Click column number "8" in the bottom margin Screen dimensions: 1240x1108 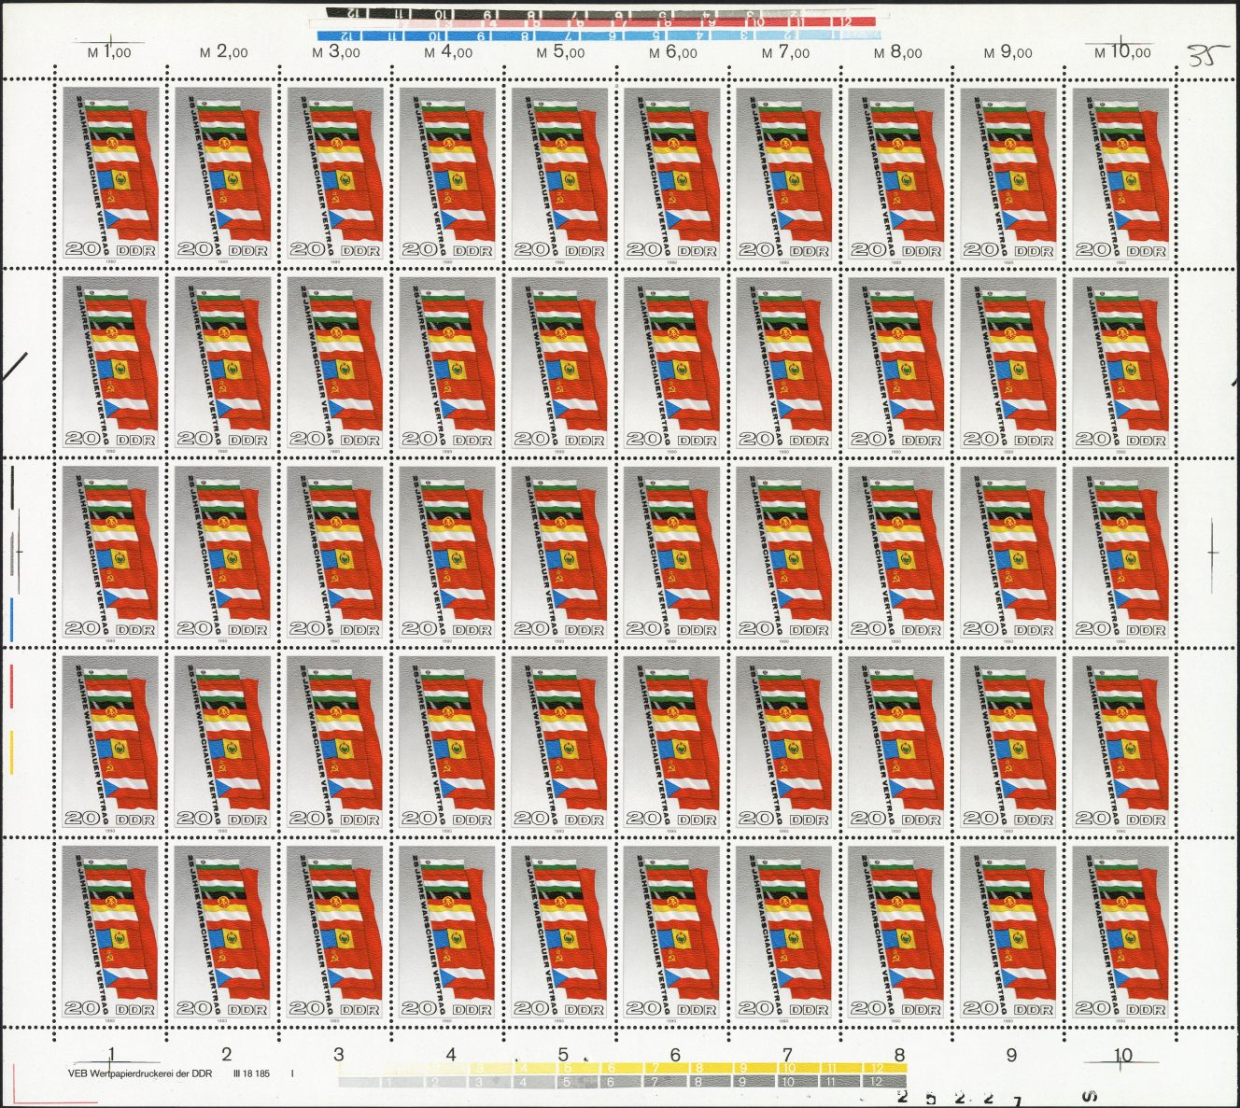click(899, 1055)
